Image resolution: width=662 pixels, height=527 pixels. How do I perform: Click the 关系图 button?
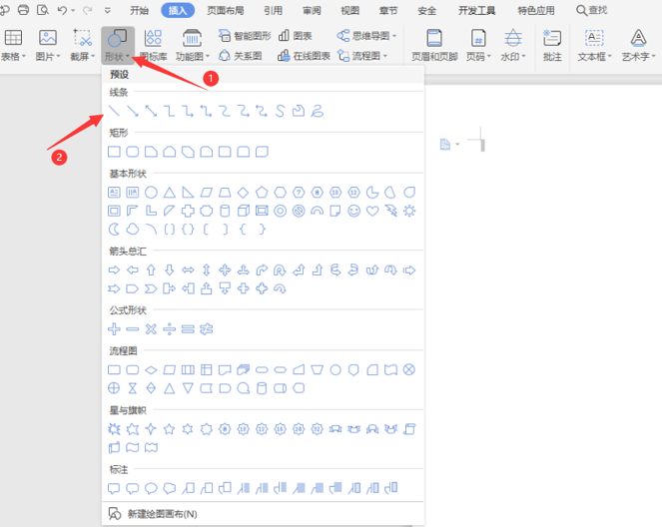241,56
